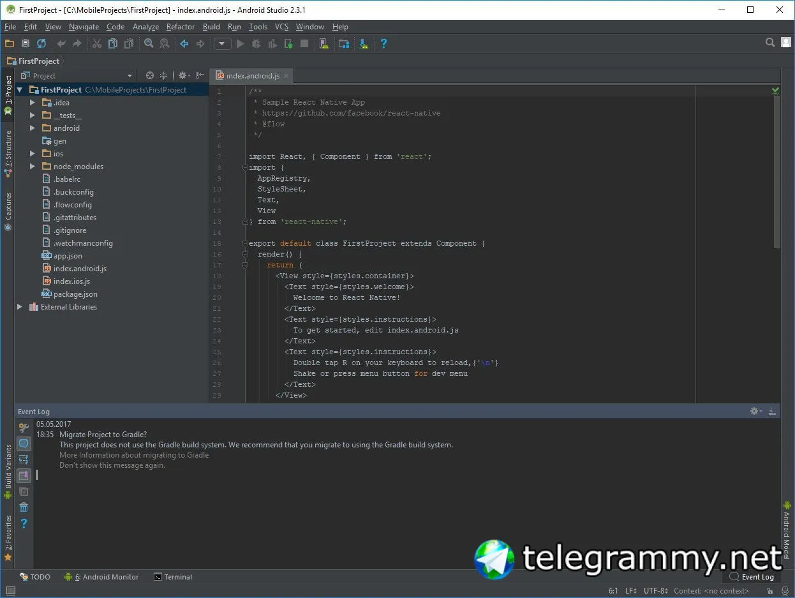This screenshot has width=795, height=598.
Task: Open the Refactor menu
Action: click(x=181, y=27)
